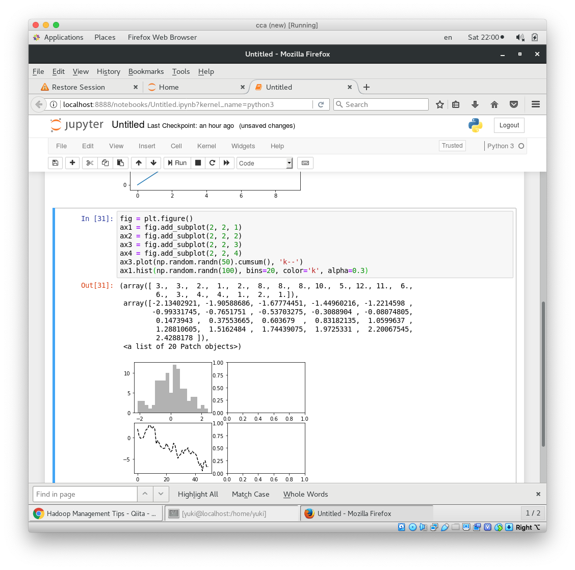Viewport: 575px width, 570px height.
Task: Click the page vertical scrollbar thumb
Action: coord(543,374)
